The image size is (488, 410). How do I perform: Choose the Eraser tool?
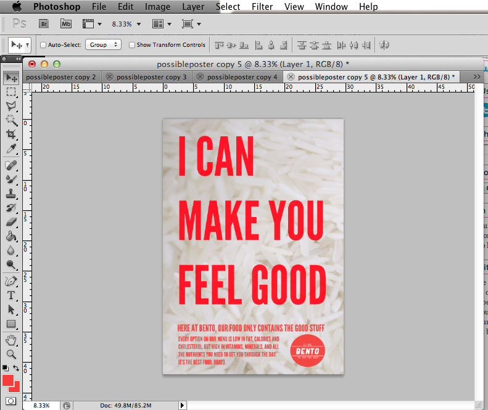pyautogui.click(x=11, y=222)
